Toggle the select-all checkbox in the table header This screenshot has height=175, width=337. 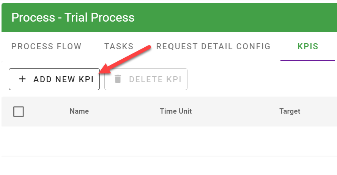[19, 111]
